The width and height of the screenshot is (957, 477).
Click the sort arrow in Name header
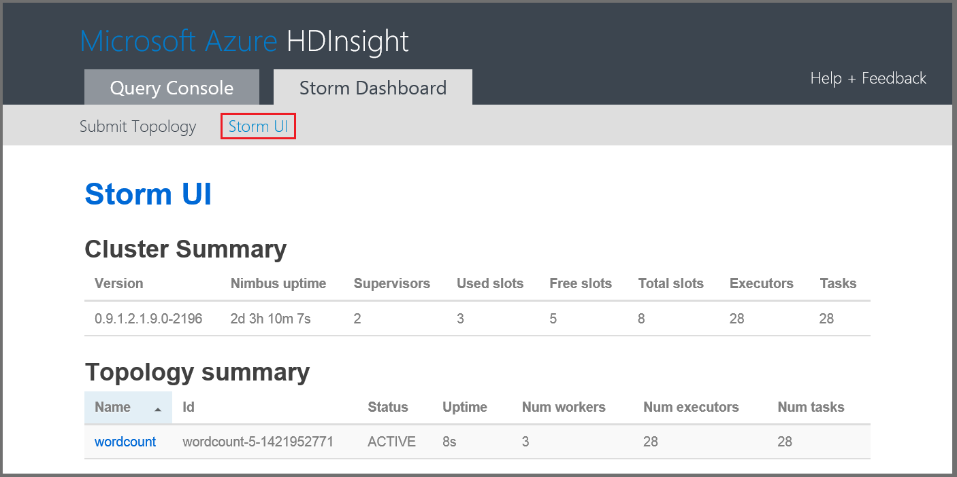(158, 410)
